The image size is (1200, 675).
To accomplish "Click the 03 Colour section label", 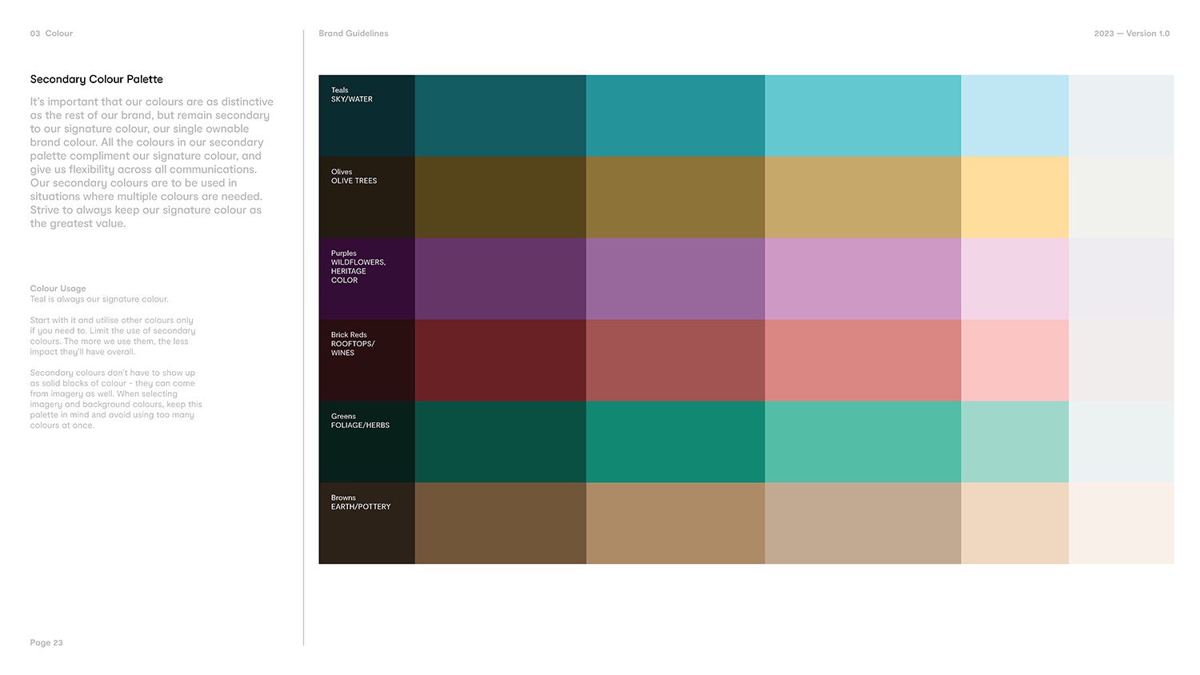I will [51, 34].
